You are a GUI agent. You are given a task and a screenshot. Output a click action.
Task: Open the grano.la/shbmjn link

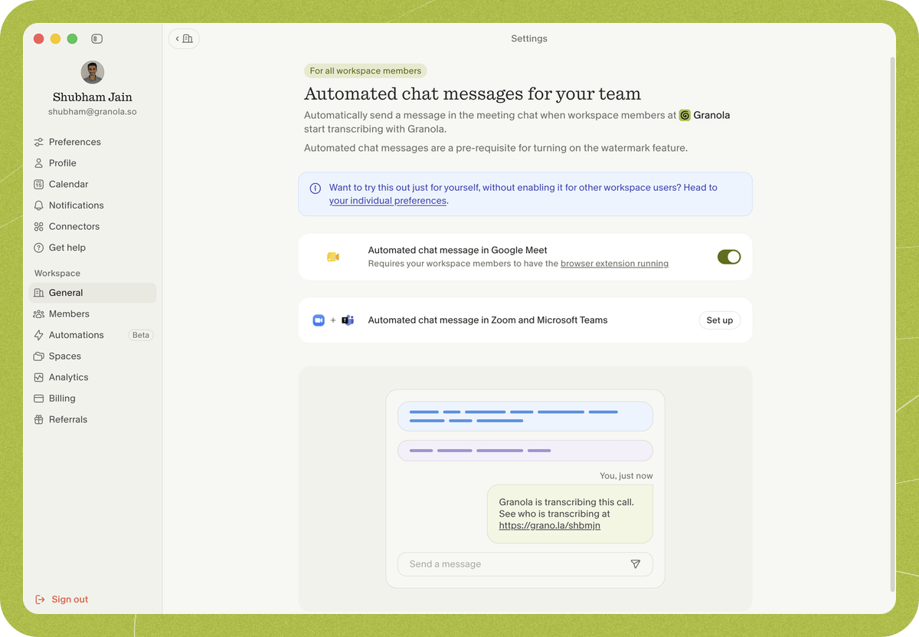[x=549, y=526]
